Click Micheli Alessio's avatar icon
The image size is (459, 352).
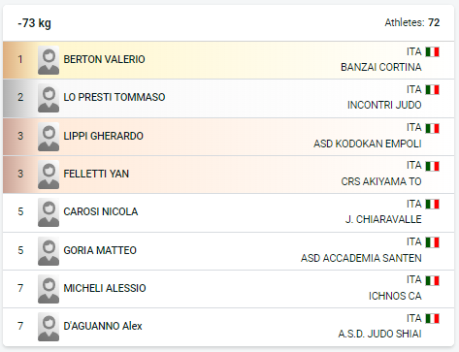coord(49,289)
